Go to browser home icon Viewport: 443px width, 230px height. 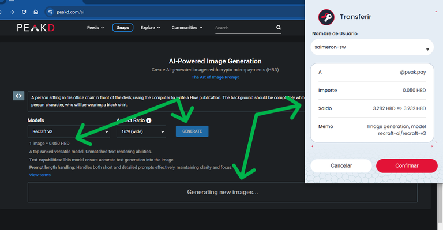click(x=36, y=12)
